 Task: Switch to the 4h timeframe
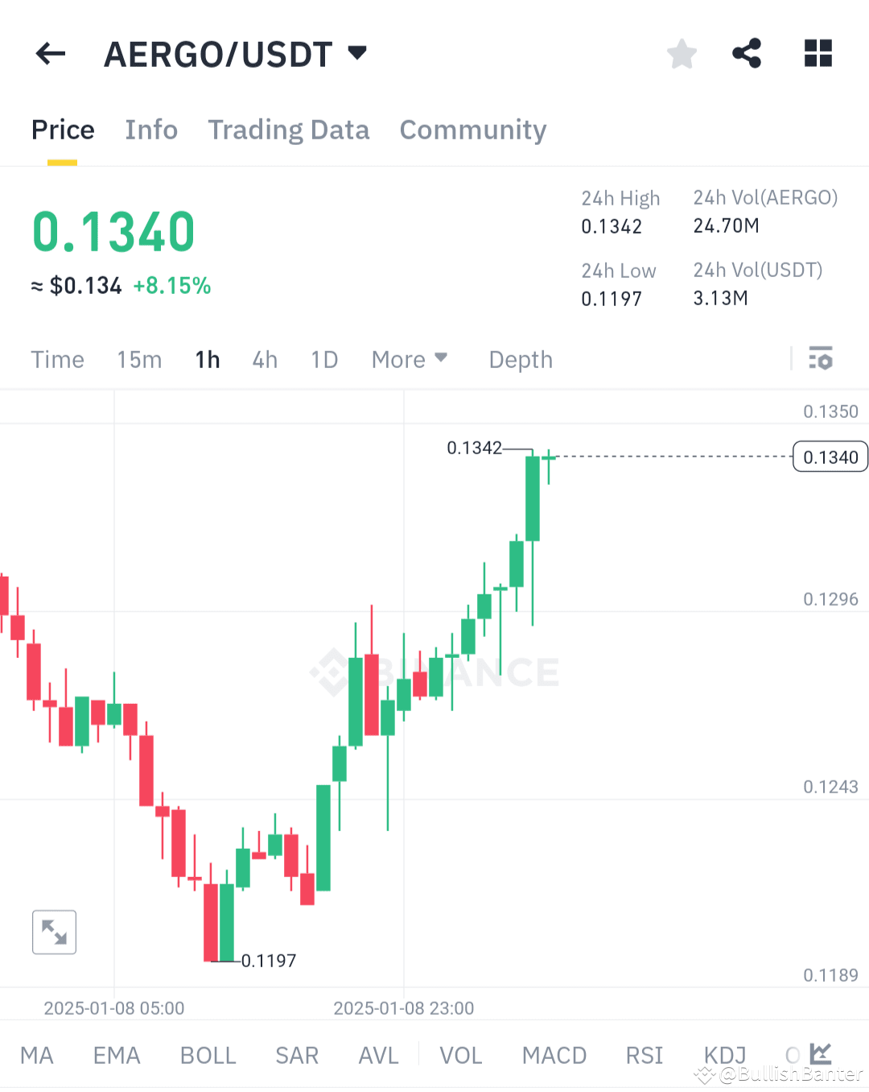[264, 359]
